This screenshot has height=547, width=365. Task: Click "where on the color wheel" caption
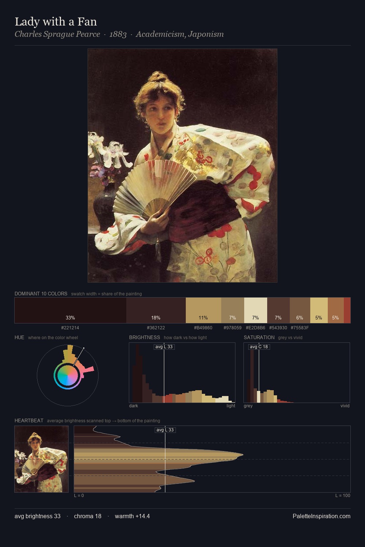click(53, 338)
